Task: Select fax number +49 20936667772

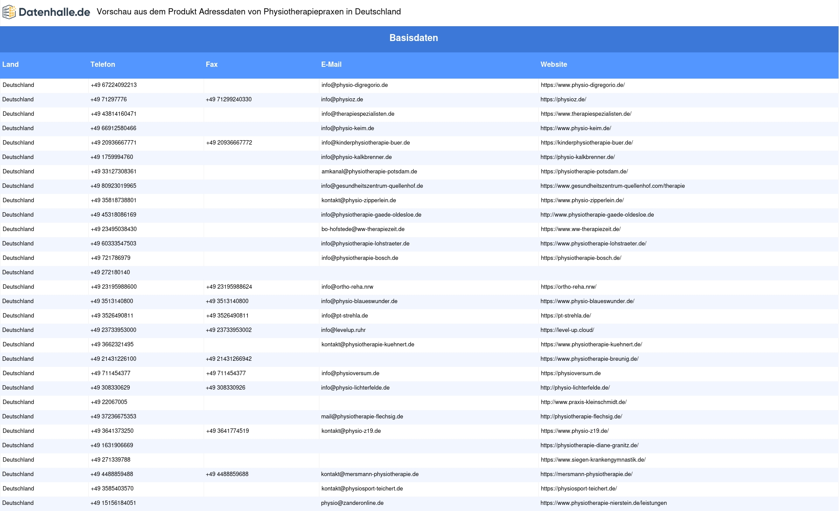Action: [229, 143]
